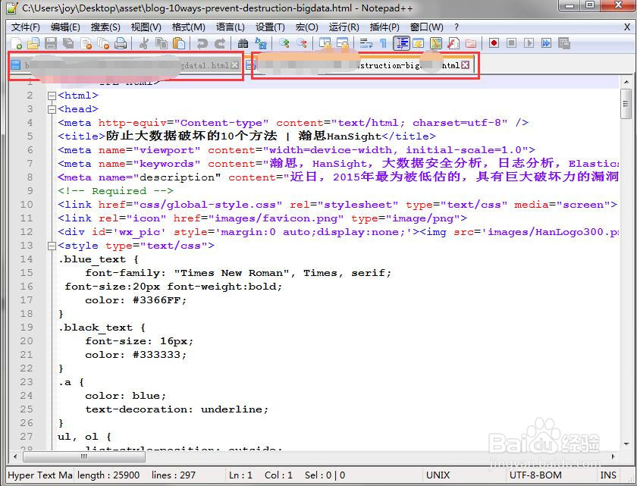
Task: Toggle word wrap from the toolbar
Action: [x=364, y=43]
